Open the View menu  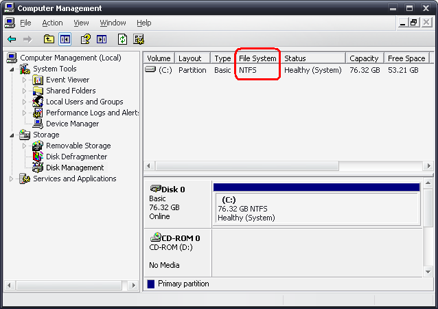coord(82,23)
